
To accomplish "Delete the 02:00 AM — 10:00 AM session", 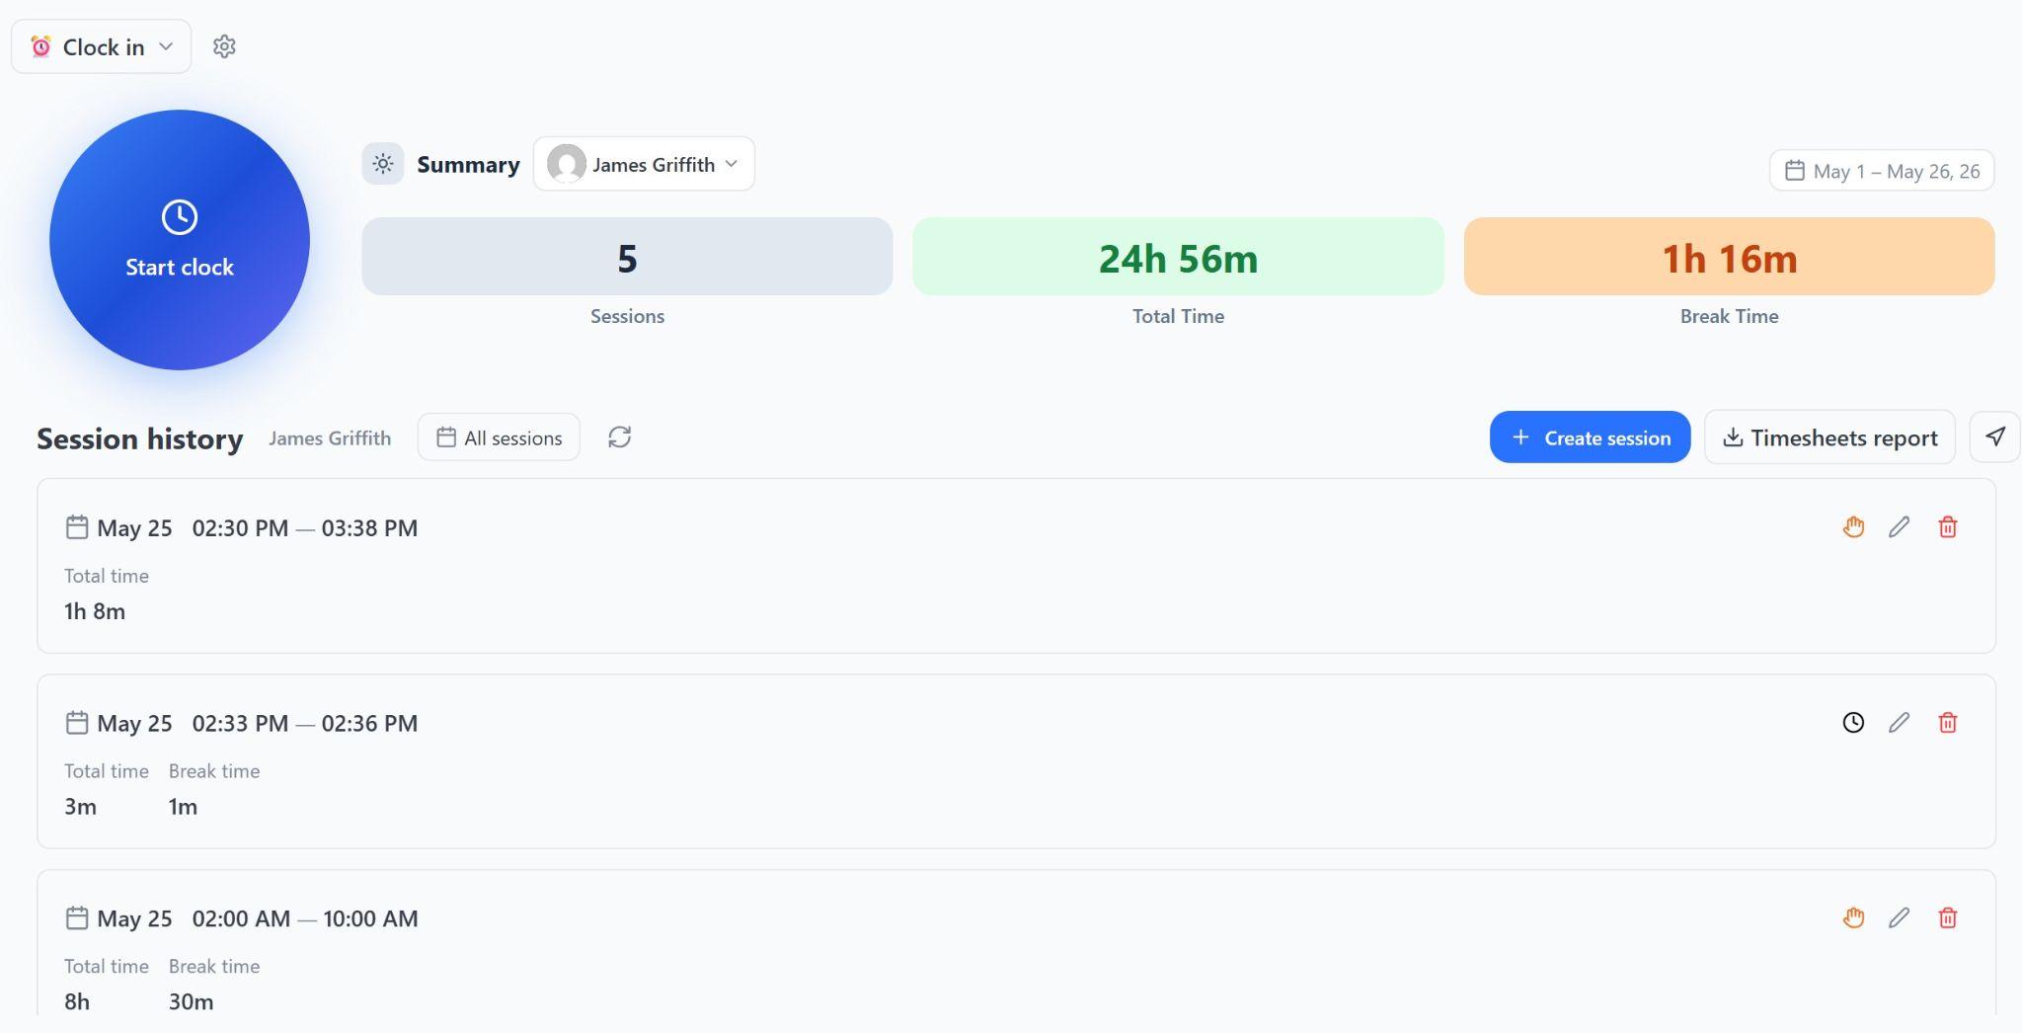I will click(x=1948, y=918).
